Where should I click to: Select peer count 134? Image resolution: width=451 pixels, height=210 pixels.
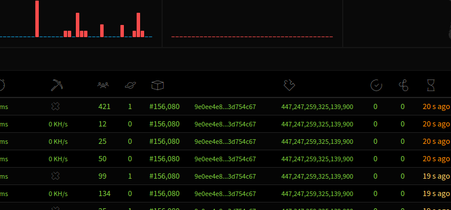click(x=104, y=194)
